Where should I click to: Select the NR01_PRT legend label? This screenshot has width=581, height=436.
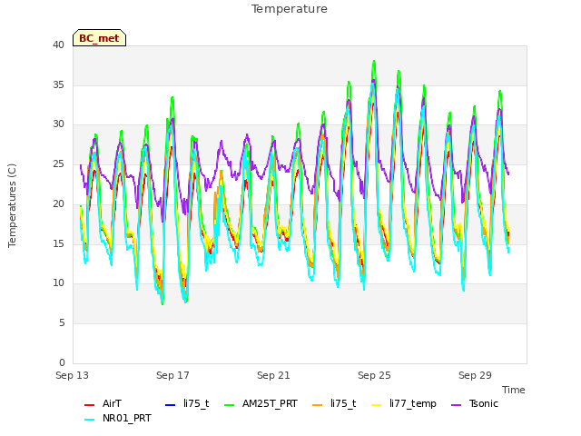[127, 418]
